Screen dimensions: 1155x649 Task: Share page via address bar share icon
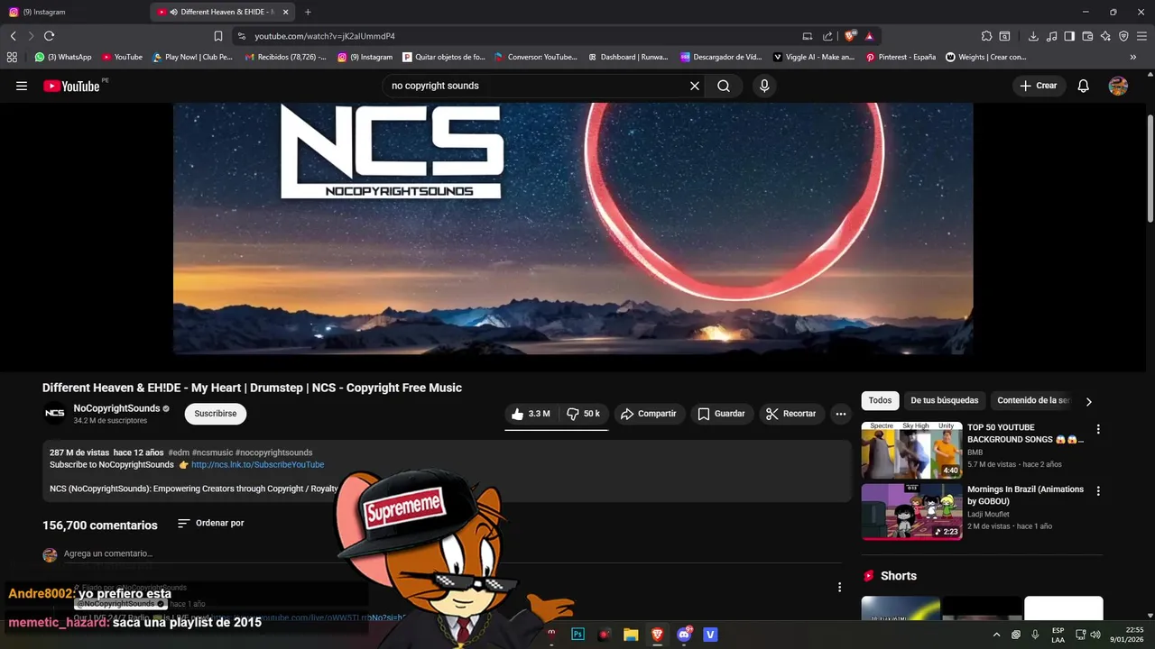click(827, 36)
